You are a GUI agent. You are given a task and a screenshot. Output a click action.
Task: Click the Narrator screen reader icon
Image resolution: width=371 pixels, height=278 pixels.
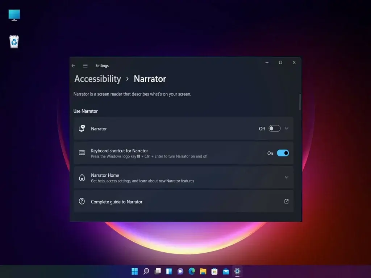pos(82,129)
